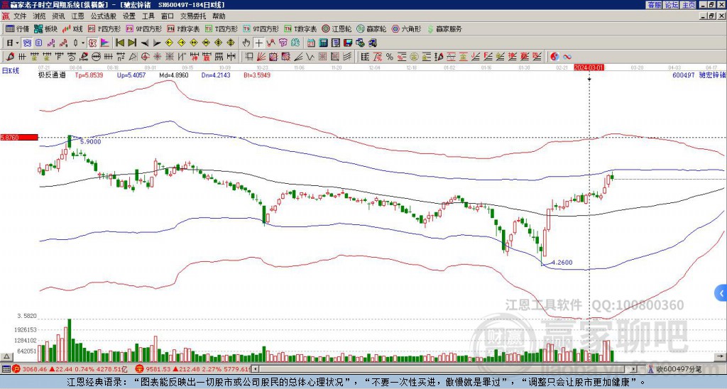Viewport: 727px width, 389px height.
Task: Expand the volume pane triangle button
Action: [x=6, y=357]
